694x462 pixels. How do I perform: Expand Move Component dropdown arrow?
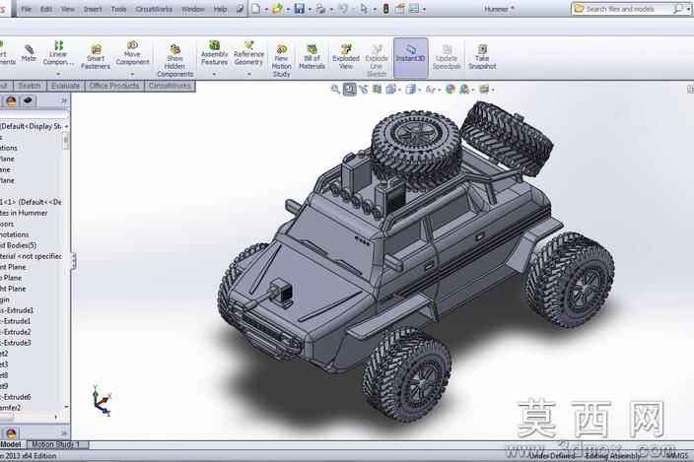(x=132, y=74)
